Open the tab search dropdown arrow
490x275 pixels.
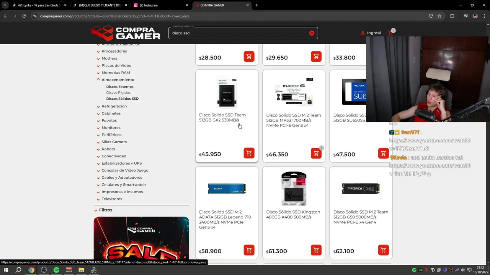(x=5, y=5)
